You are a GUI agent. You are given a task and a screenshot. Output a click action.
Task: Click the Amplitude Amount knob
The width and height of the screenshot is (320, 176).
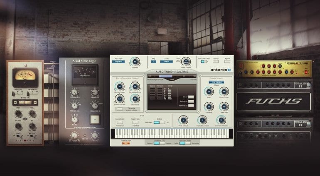[202, 120]
